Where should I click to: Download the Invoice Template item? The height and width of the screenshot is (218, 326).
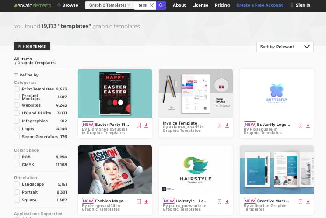click(x=227, y=125)
